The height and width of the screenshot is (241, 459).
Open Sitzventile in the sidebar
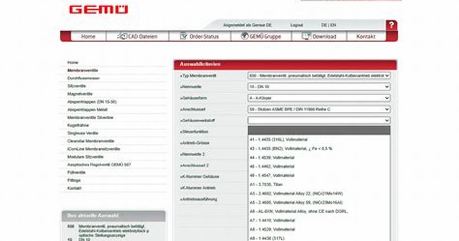pos(76,86)
